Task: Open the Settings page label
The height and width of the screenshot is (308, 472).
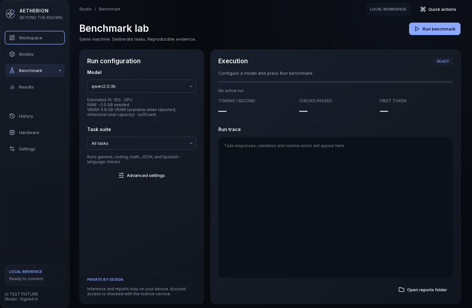Action: tap(27, 149)
